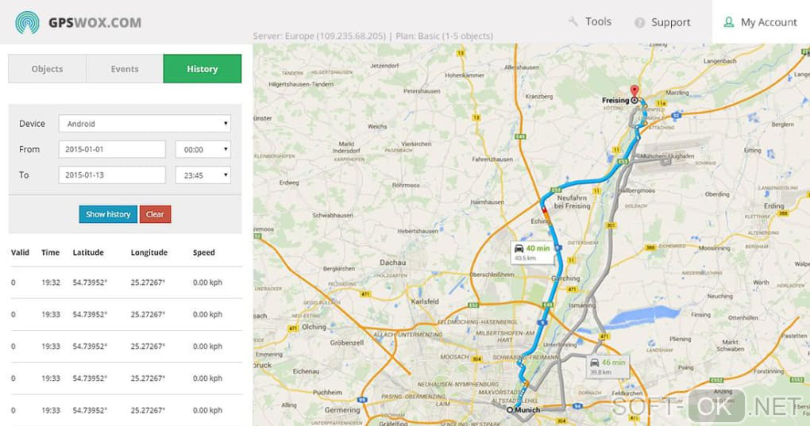Click the Show history button
The height and width of the screenshot is (426, 810).
point(108,214)
